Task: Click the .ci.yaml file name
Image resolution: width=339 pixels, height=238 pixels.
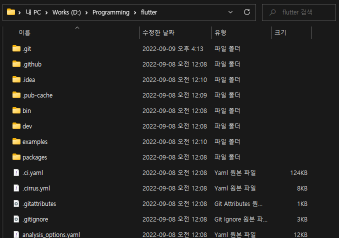Action: point(32,173)
